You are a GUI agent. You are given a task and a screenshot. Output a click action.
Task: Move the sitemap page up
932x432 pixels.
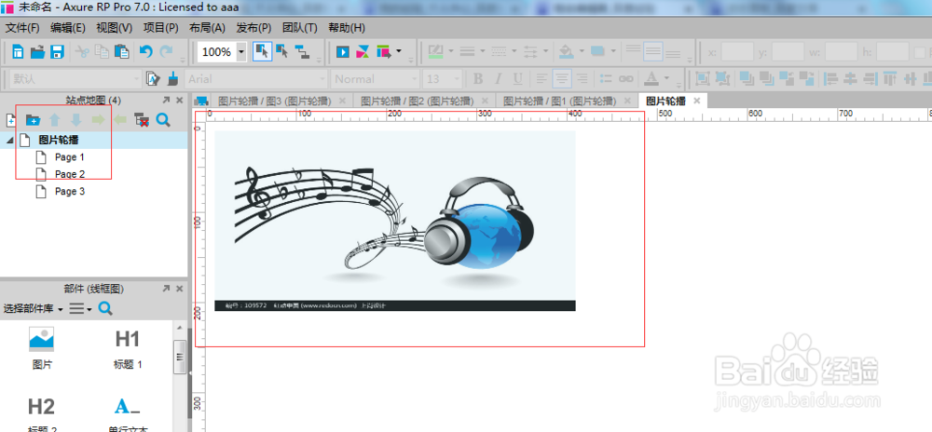click(55, 120)
